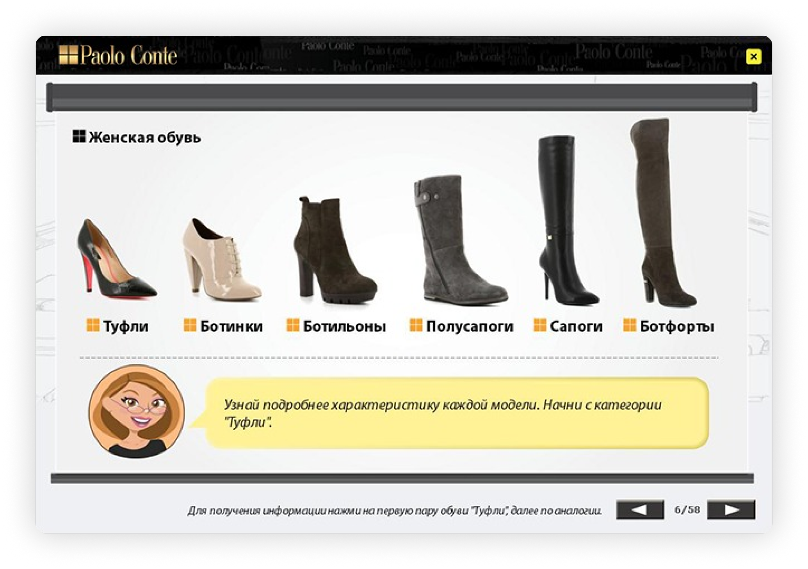
Task: Close the course with yellow X button
Action: click(x=753, y=57)
